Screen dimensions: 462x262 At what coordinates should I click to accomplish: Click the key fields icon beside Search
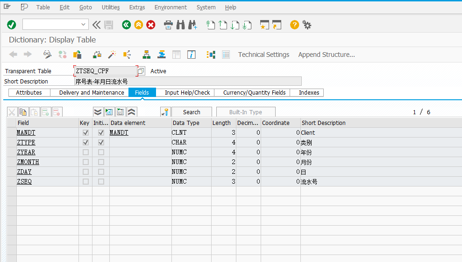tap(165, 112)
